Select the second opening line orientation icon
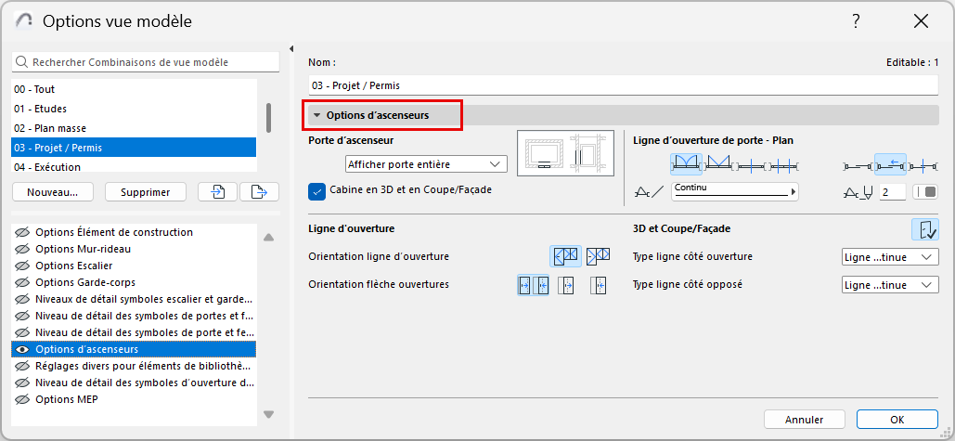This screenshot has width=955, height=441. pyautogui.click(x=598, y=255)
